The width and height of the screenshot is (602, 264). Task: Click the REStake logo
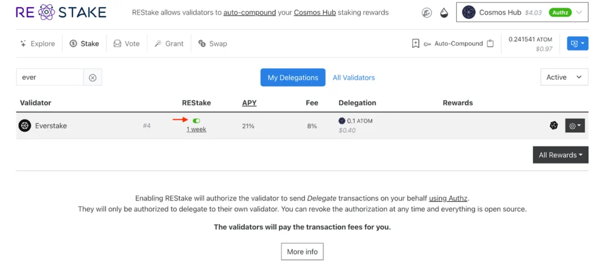pos(61,12)
